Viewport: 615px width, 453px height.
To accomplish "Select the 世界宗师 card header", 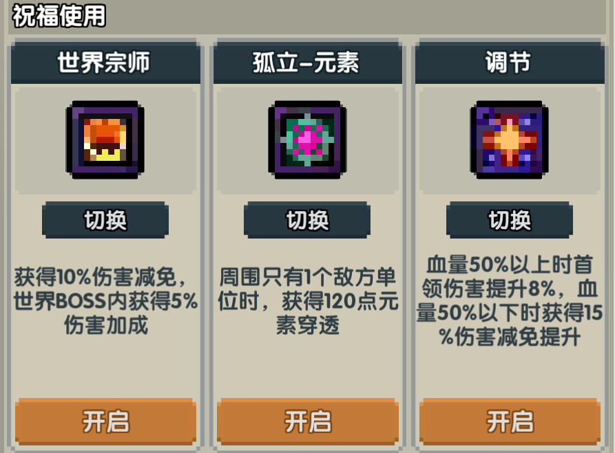I will 105,63.
